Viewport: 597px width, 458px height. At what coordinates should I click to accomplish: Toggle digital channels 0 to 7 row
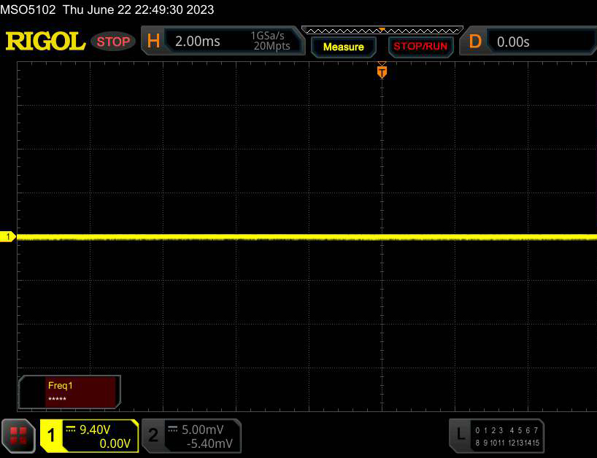[x=506, y=430]
